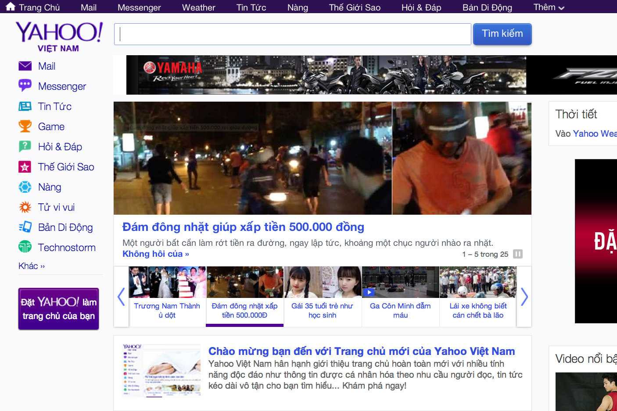Show next carousel stories with right arrow
The width and height of the screenshot is (617, 411).
524,297
